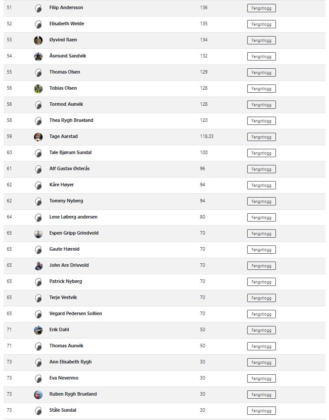The width and height of the screenshot is (329, 420).
Task: Click Tobias Olsen's profile avatar
Action: [x=38, y=89]
